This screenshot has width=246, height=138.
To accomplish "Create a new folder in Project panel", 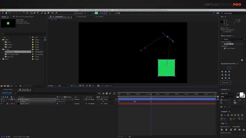I will (5, 86).
